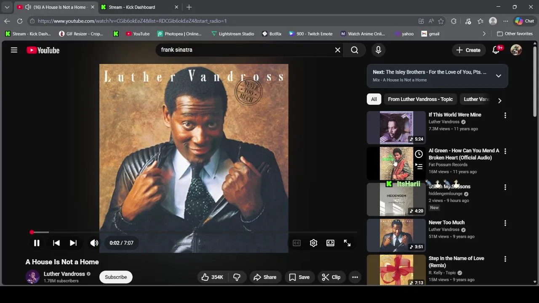Start voice search with microphone
Image resolution: width=539 pixels, height=303 pixels.
pos(378,50)
